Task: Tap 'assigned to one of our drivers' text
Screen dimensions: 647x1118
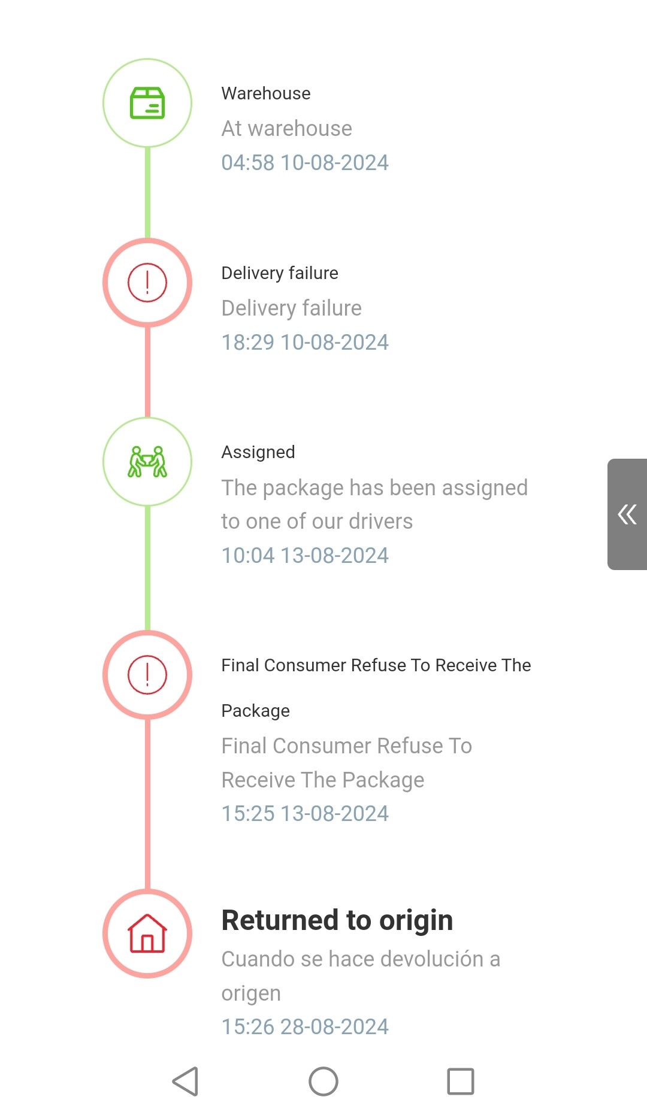Action: click(x=374, y=504)
